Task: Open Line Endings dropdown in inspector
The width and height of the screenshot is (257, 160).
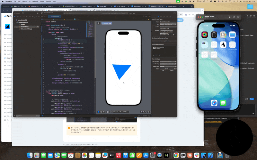Action: point(168,64)
